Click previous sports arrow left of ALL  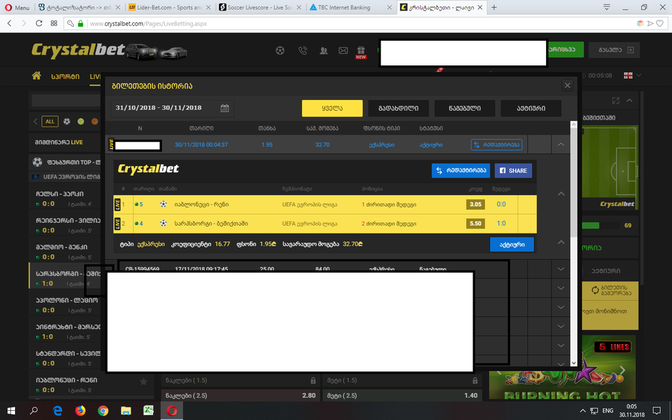[x=35, y=121]
